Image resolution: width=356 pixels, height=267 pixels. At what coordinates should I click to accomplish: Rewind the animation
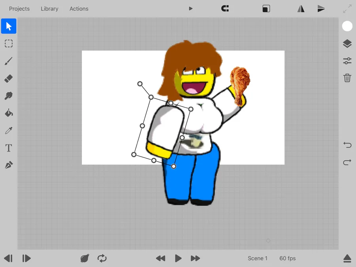coord(161,258)
